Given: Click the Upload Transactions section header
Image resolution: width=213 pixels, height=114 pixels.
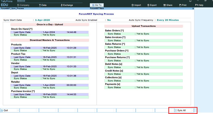Looking at the screenshot, I should [x=144, y=26].
